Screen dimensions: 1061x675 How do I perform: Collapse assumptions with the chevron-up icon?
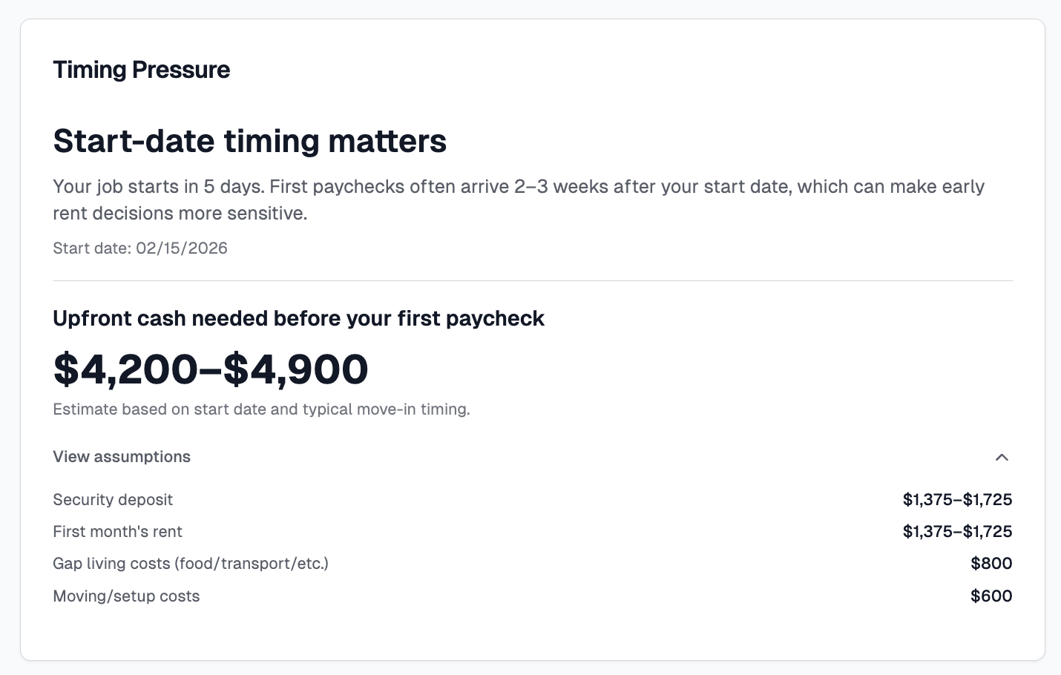[1002, 457]
